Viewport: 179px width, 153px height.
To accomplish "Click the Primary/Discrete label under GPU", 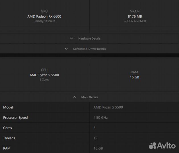I will point(44,21).
